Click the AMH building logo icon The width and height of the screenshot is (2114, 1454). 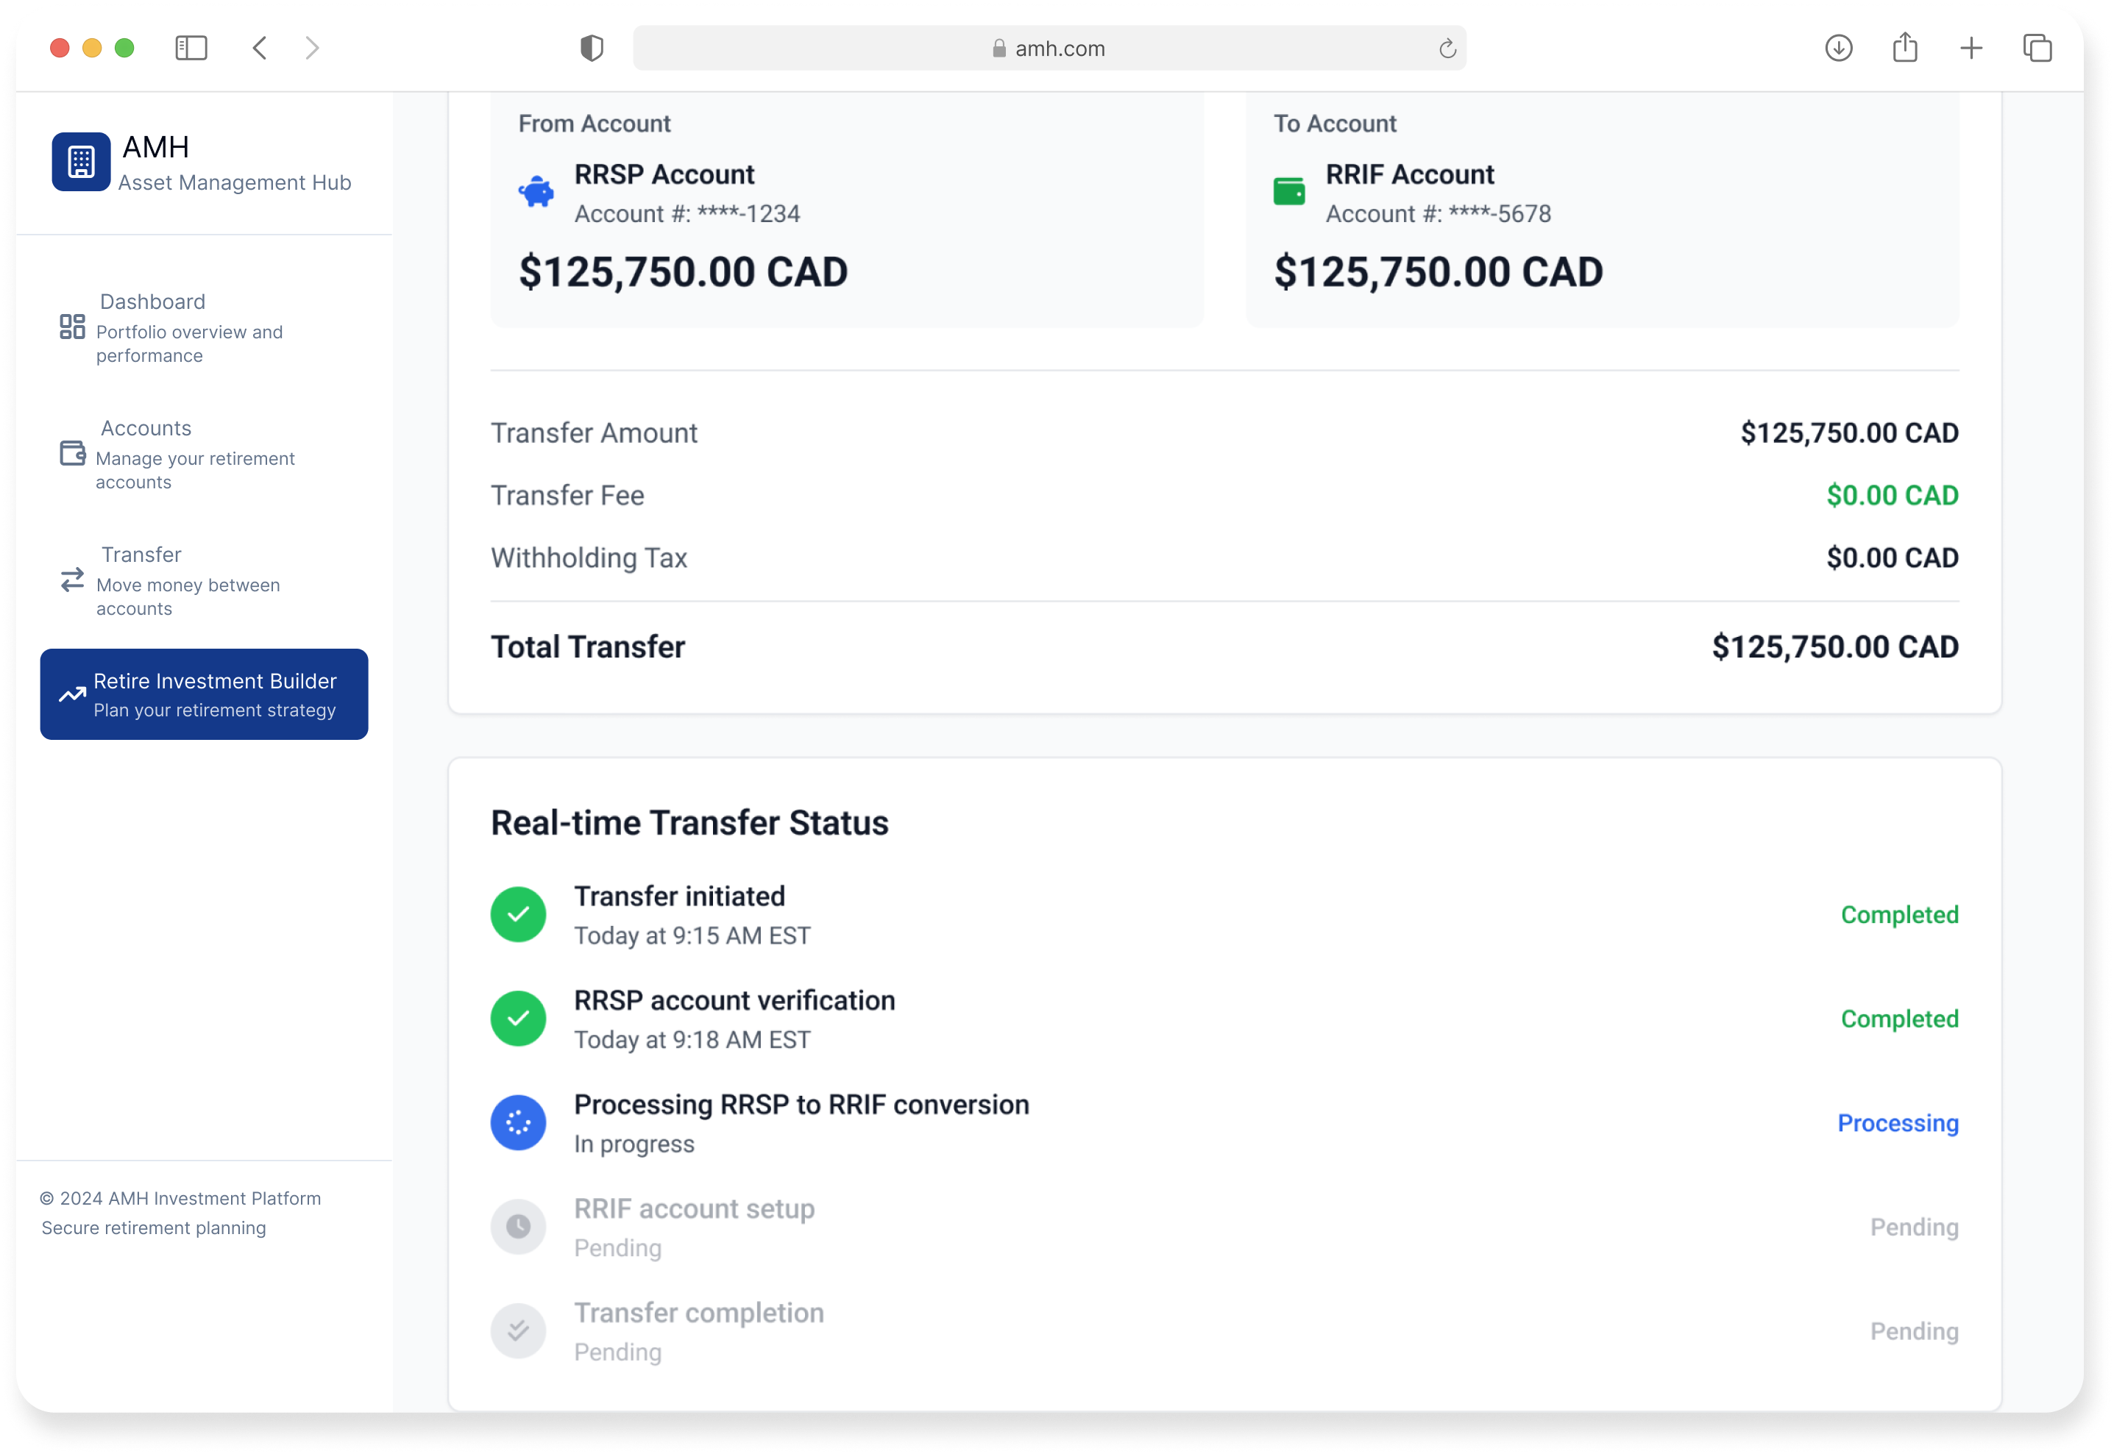point(81,162)
